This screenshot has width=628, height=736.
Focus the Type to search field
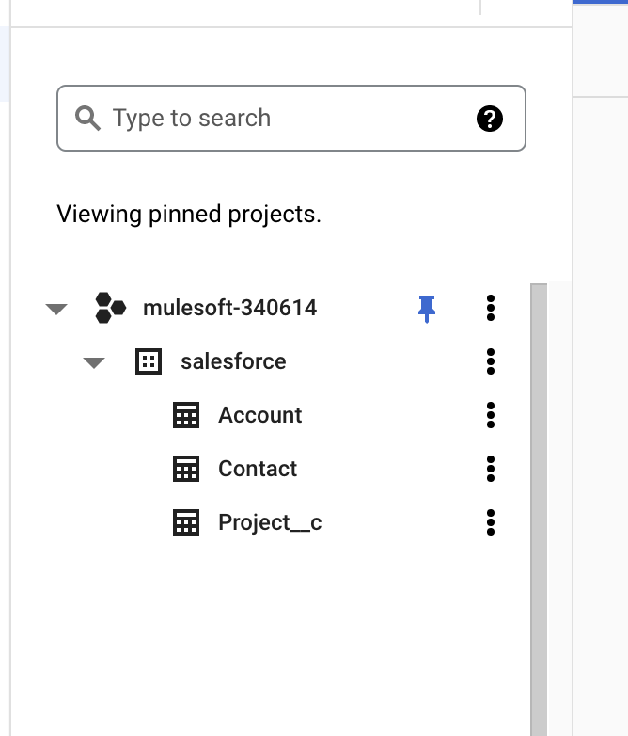point(282,119)
